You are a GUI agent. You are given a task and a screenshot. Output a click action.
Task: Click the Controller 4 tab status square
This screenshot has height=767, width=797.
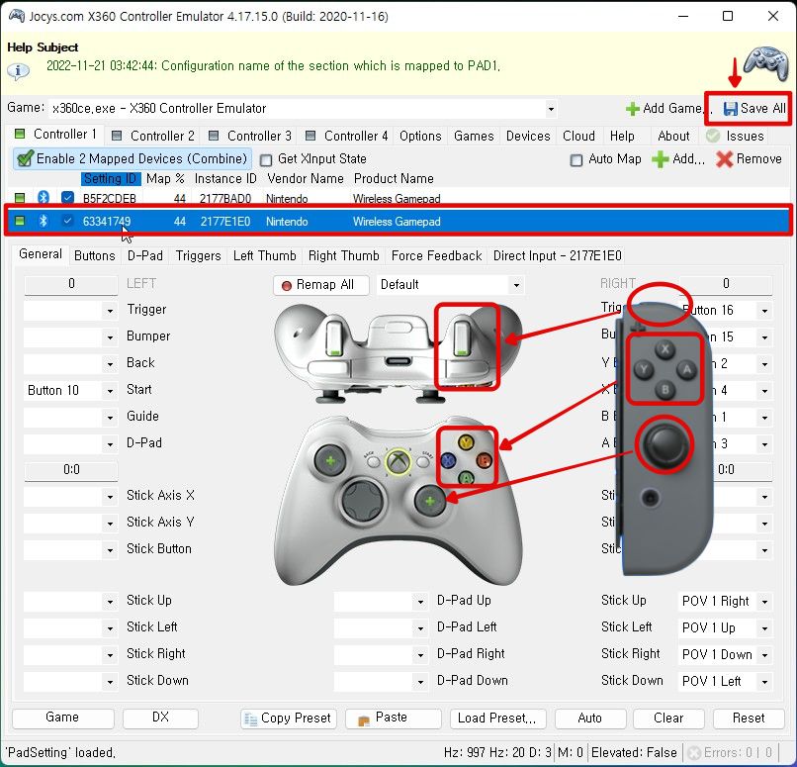310,136
